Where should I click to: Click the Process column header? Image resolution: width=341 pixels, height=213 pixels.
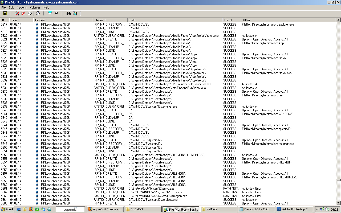63,20
